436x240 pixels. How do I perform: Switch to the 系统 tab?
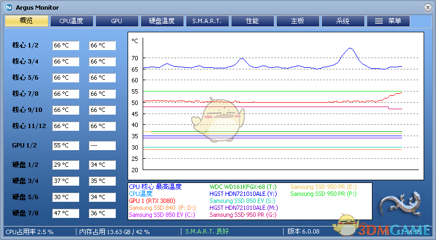[x=343, y=21]
